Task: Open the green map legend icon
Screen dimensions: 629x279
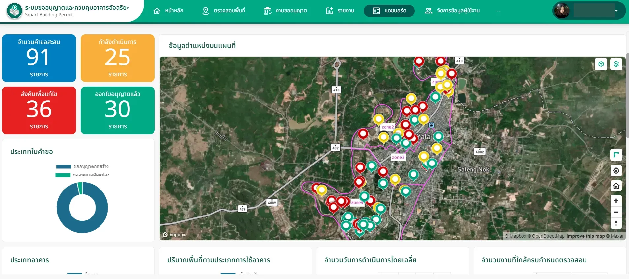Action: tap(616, 155)
